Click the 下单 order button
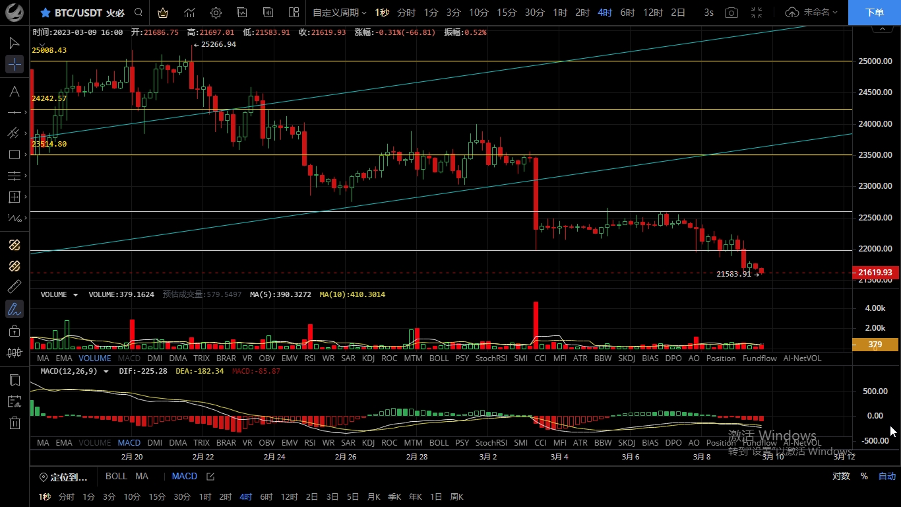This screenshot has width=901, height=507. click(875, 13)
